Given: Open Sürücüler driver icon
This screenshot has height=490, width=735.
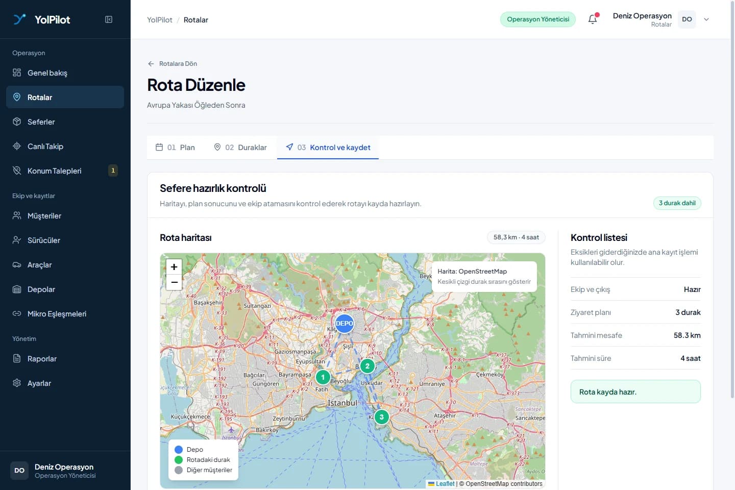Looking at the screenshot, I should click(17, 240).
